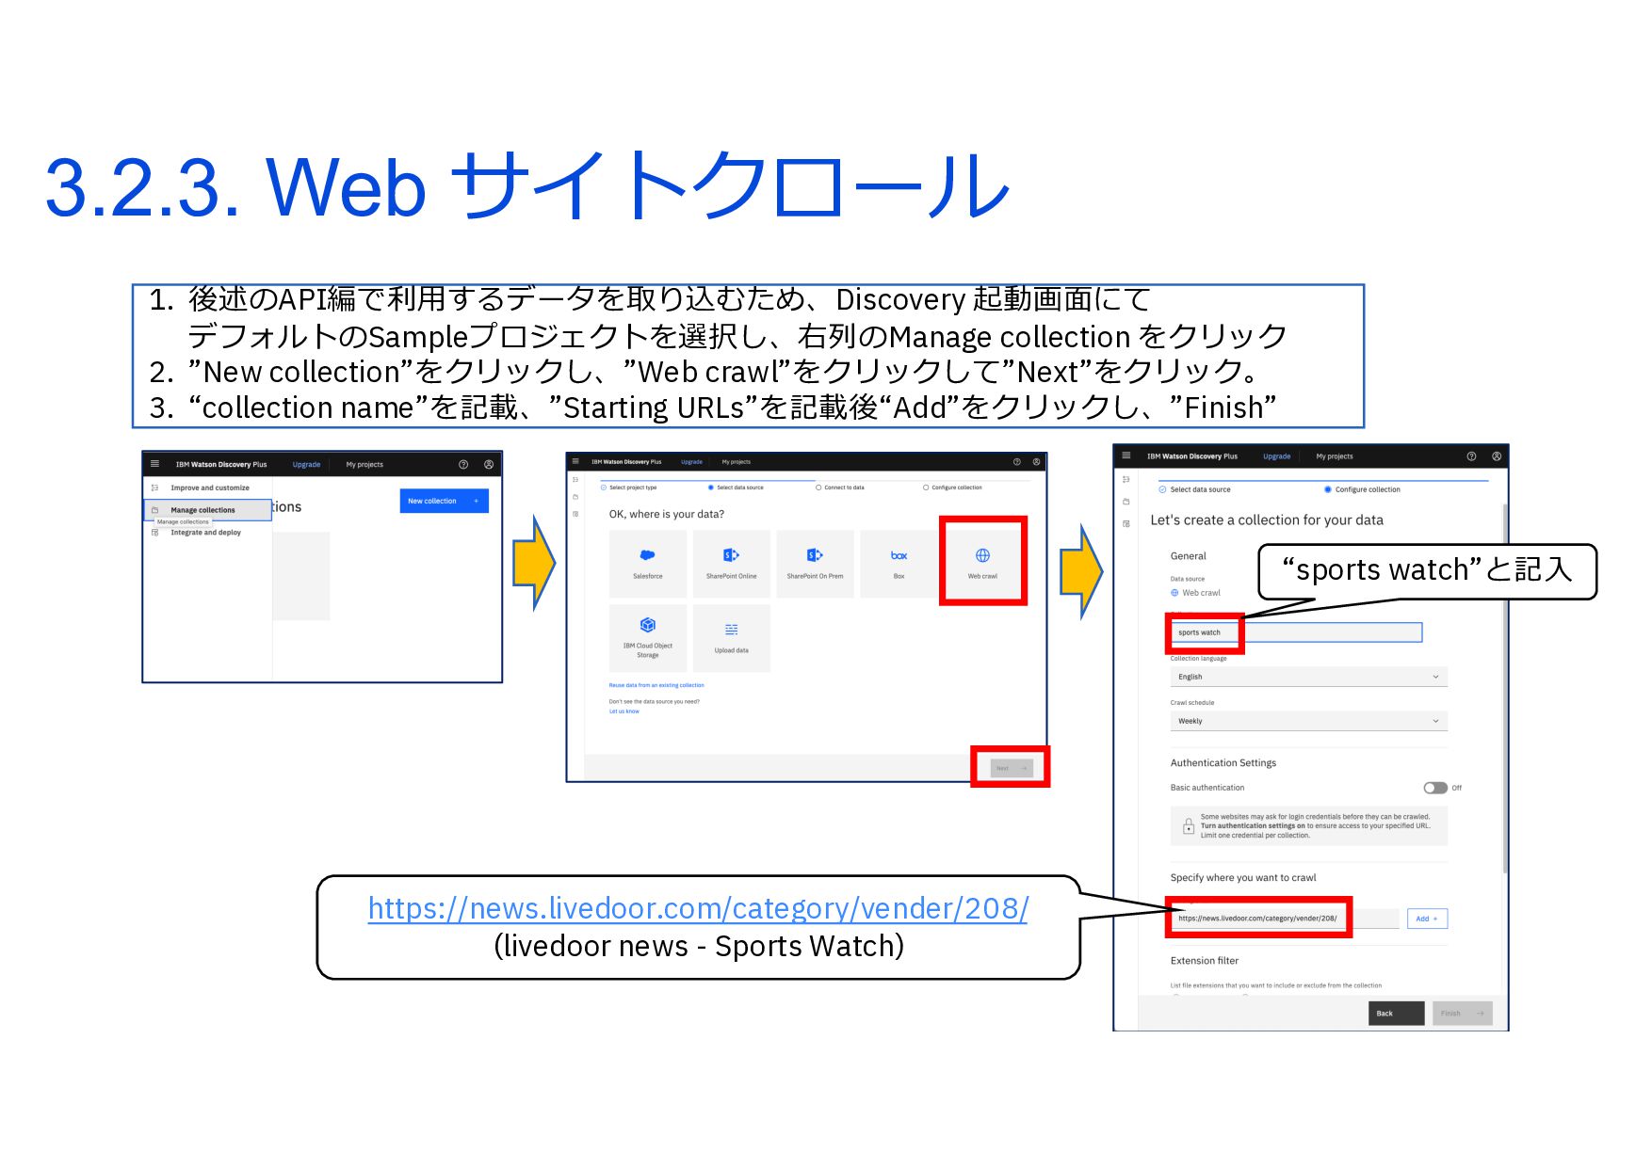Screen dimensions: 1652x1167
Task: Select the SharePoint On Prem tile
Action: coord(815,564)
